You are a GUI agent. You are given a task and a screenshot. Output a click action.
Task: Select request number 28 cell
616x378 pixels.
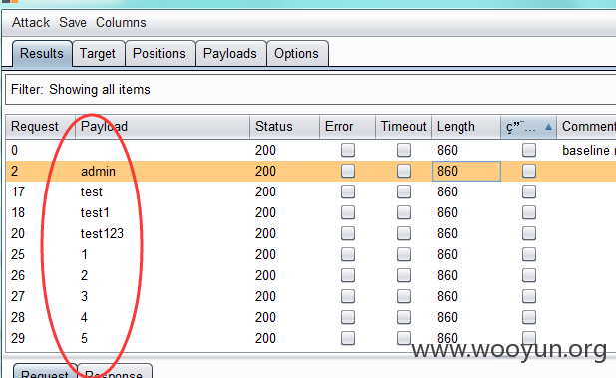point(40,317)
